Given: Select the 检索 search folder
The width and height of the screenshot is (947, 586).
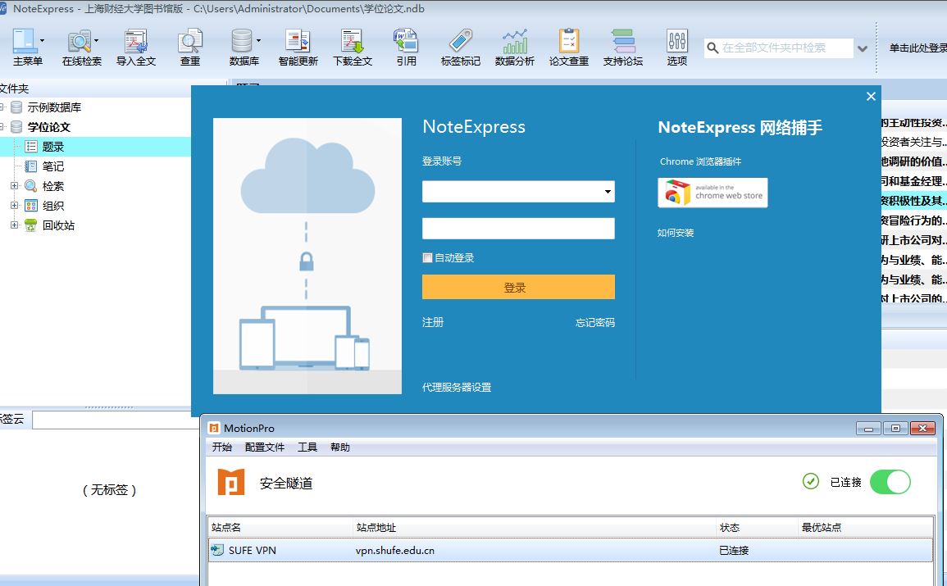Looking at the screenshot, I should click(x=53, y=186).
